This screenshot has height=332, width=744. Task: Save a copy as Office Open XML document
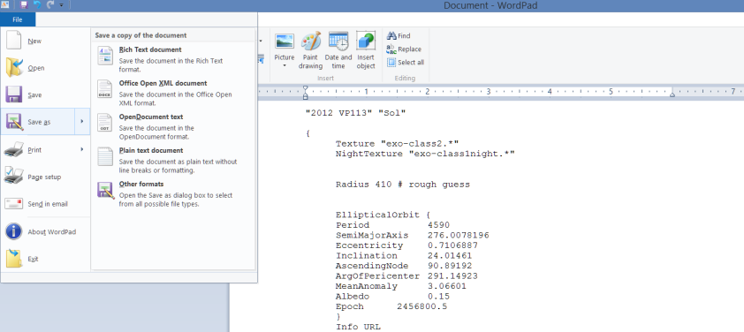(x=173, y=93)
